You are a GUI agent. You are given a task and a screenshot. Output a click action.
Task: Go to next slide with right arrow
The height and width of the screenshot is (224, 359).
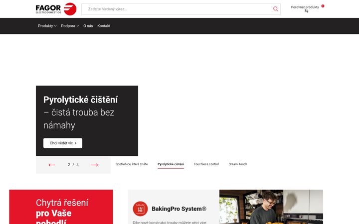click(x=94, y=165)
